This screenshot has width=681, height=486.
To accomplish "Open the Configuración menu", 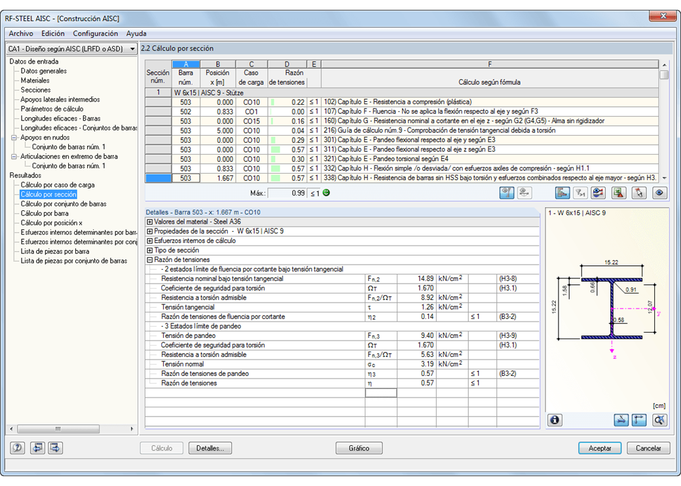I will (95, 33).
